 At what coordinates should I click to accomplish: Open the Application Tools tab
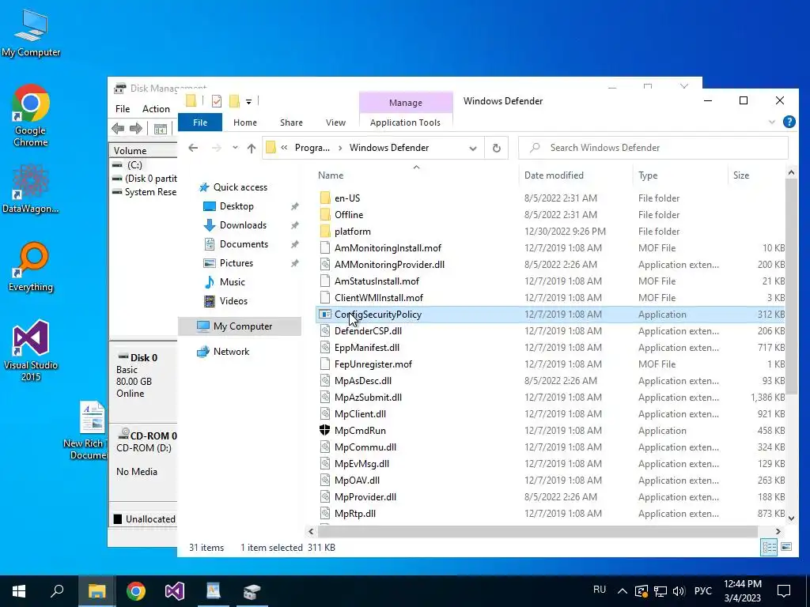[x=405, y=123]
